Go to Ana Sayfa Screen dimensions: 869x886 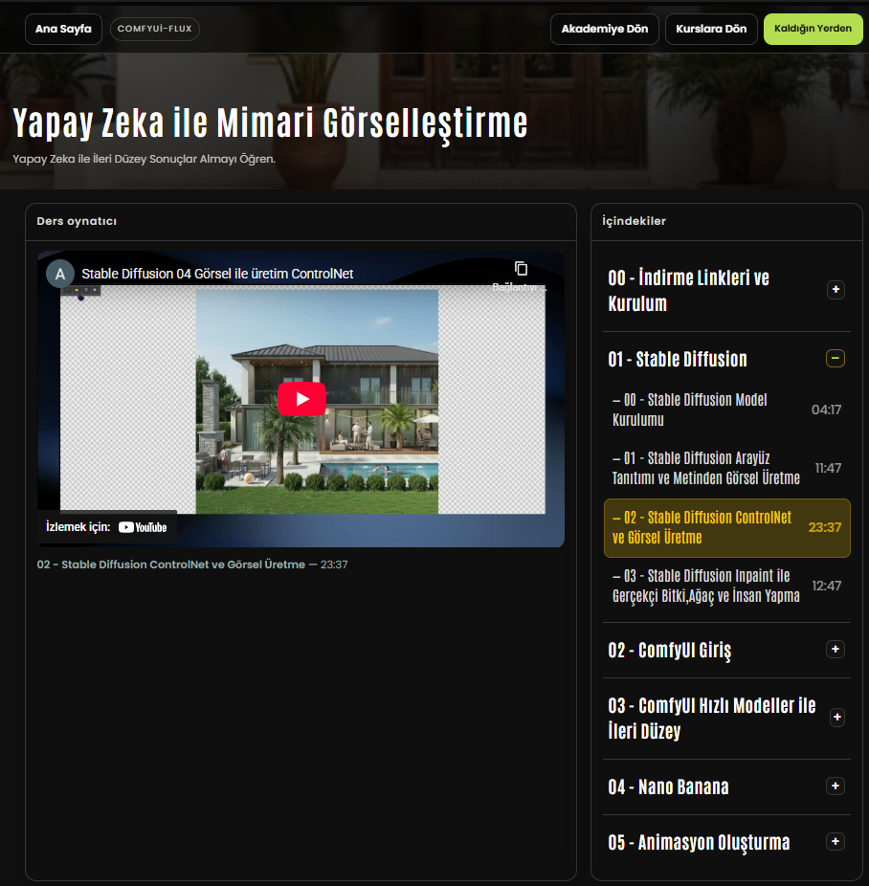pyautogui.click(x=63, y=29)
